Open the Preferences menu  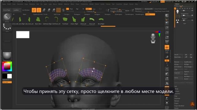pos(84,4)
